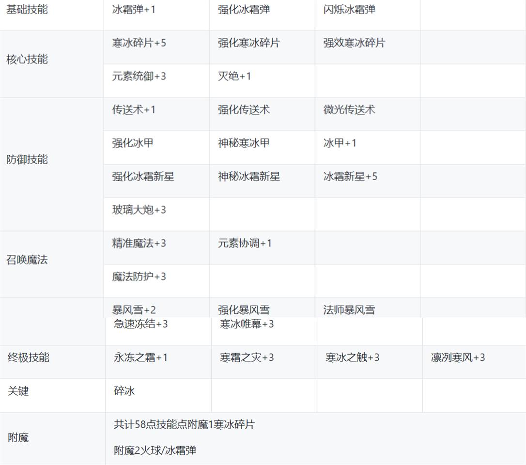Click the 基础技能 row header
Image resolution: width=526 pixels, height=465 pixels.
[x=27, y=10]
